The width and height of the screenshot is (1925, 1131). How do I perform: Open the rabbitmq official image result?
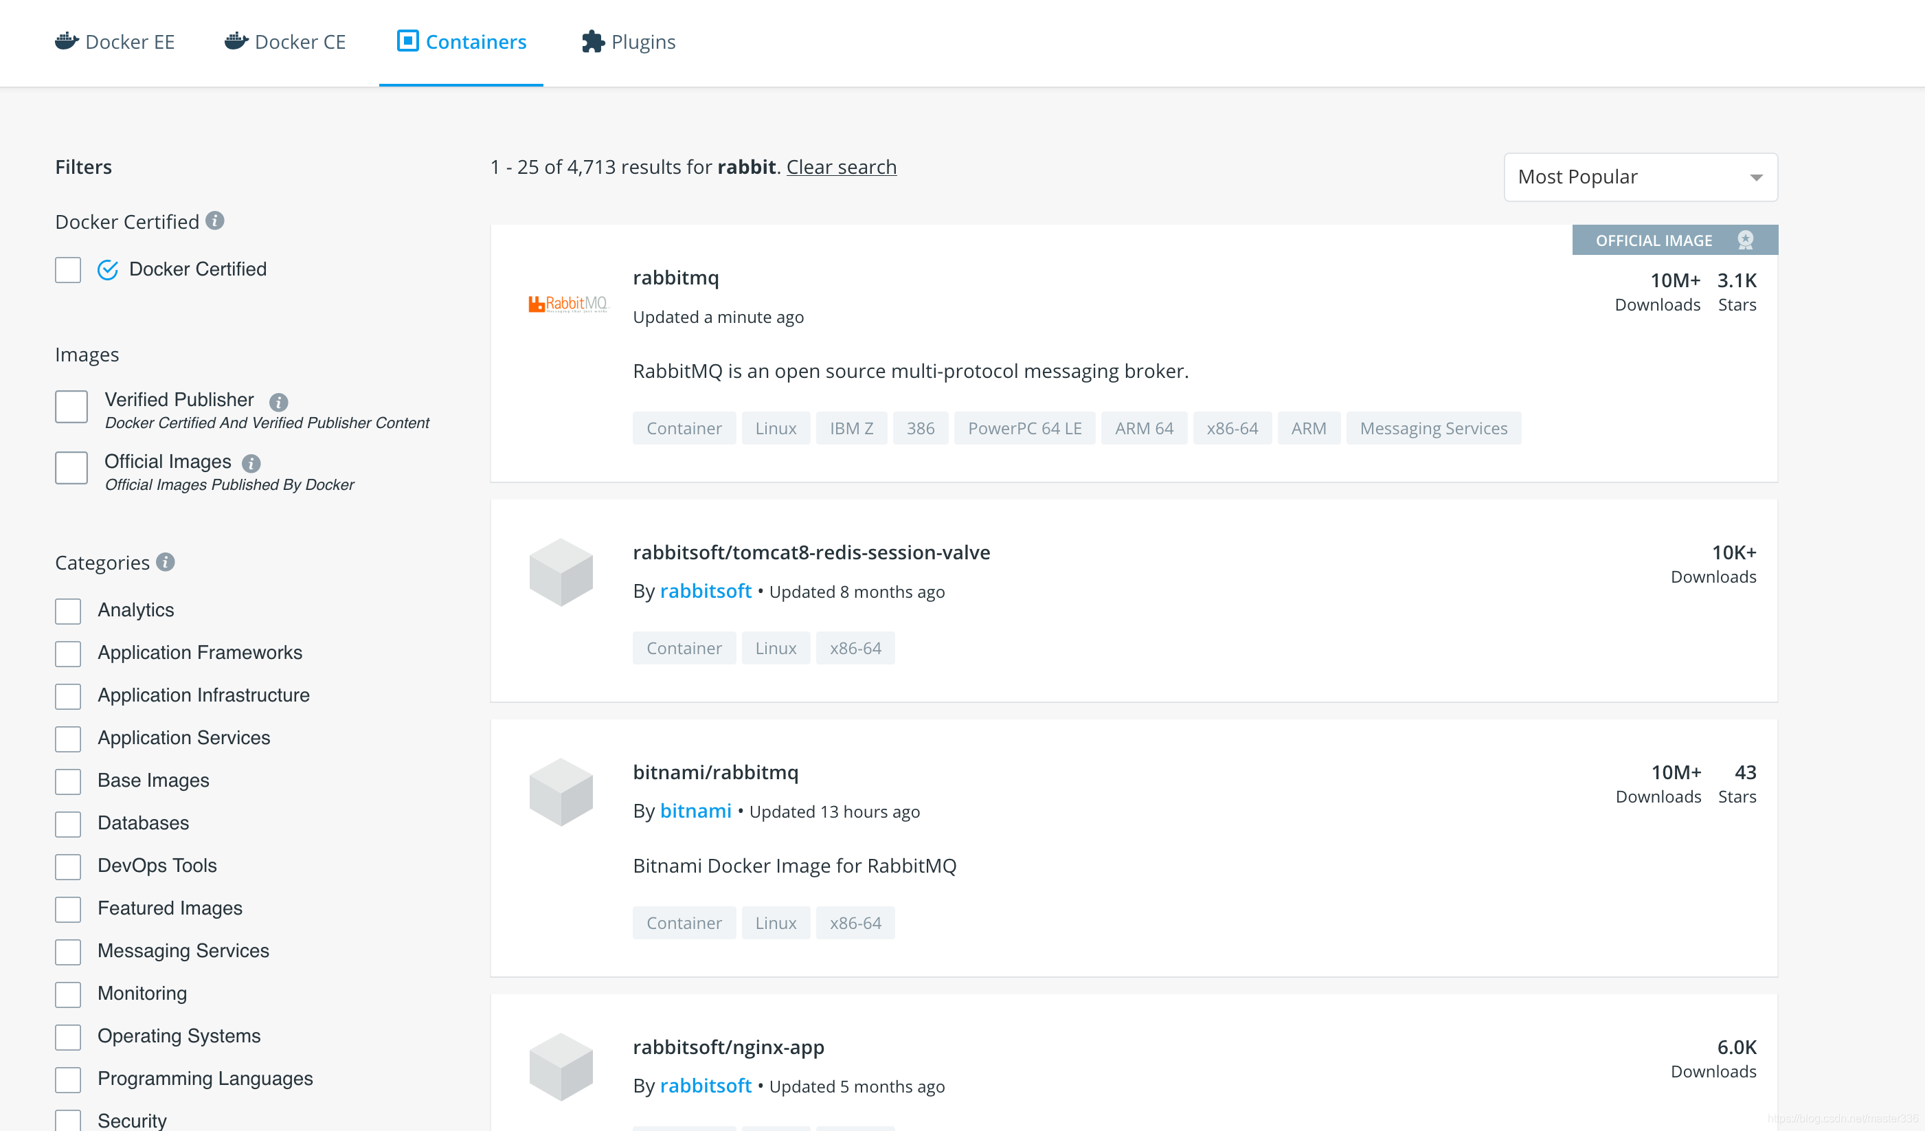click(x=675, y=278)
